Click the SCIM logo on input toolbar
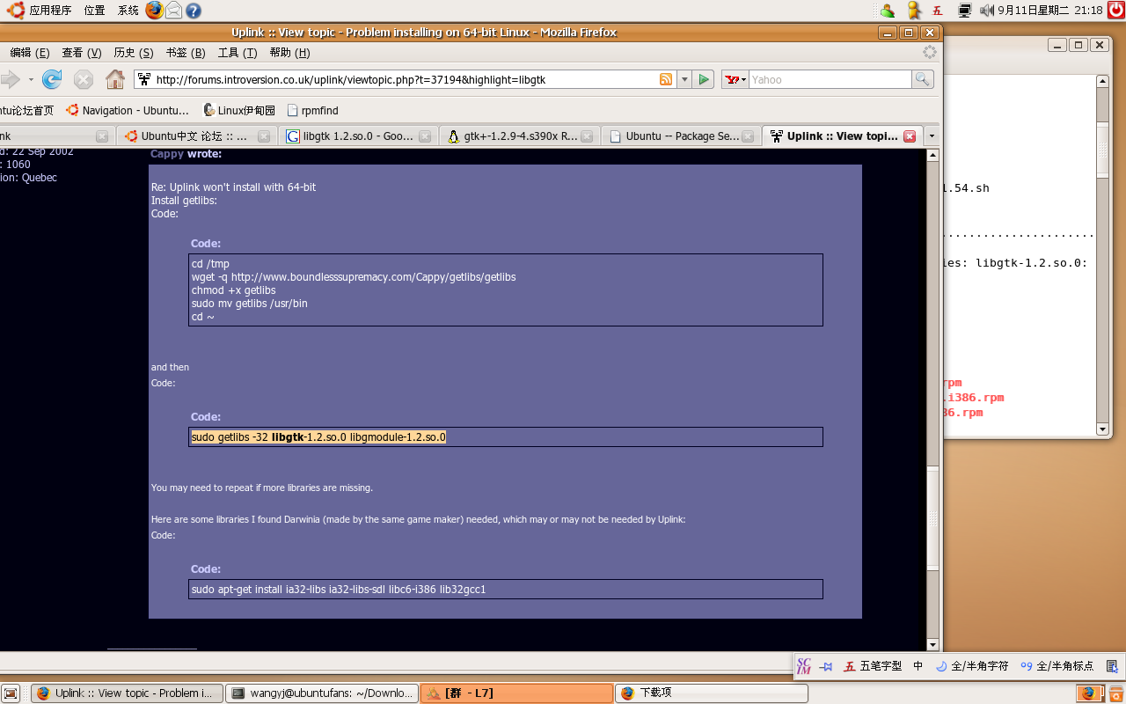1126x704 pixels. tap(803, 666)
